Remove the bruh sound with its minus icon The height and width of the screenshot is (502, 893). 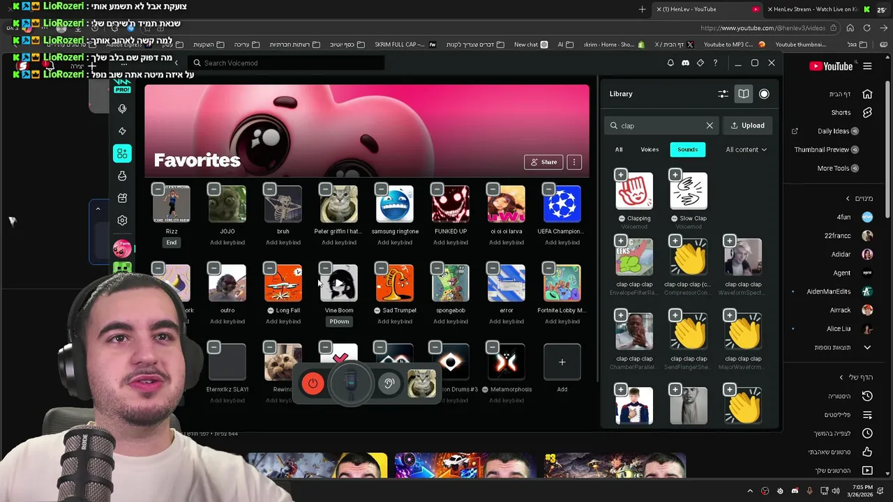point(269,189)
